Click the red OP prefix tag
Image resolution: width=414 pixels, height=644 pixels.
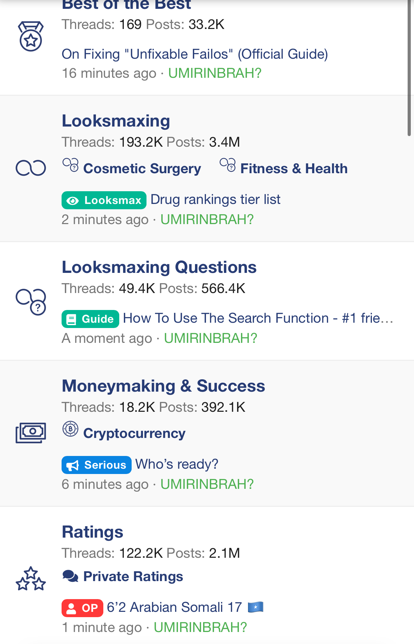coord(82,608)
